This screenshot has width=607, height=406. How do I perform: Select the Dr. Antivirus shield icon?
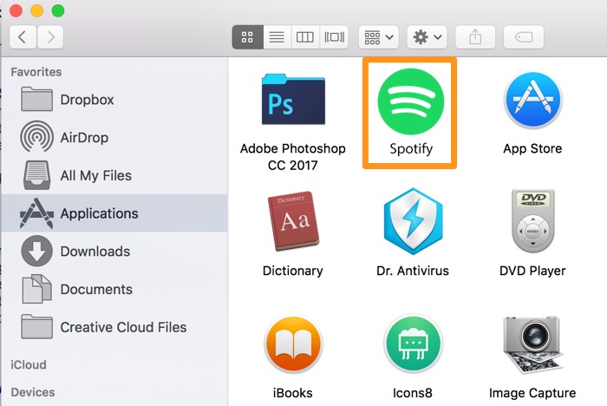pyautogui.click(x=413, y=221)
